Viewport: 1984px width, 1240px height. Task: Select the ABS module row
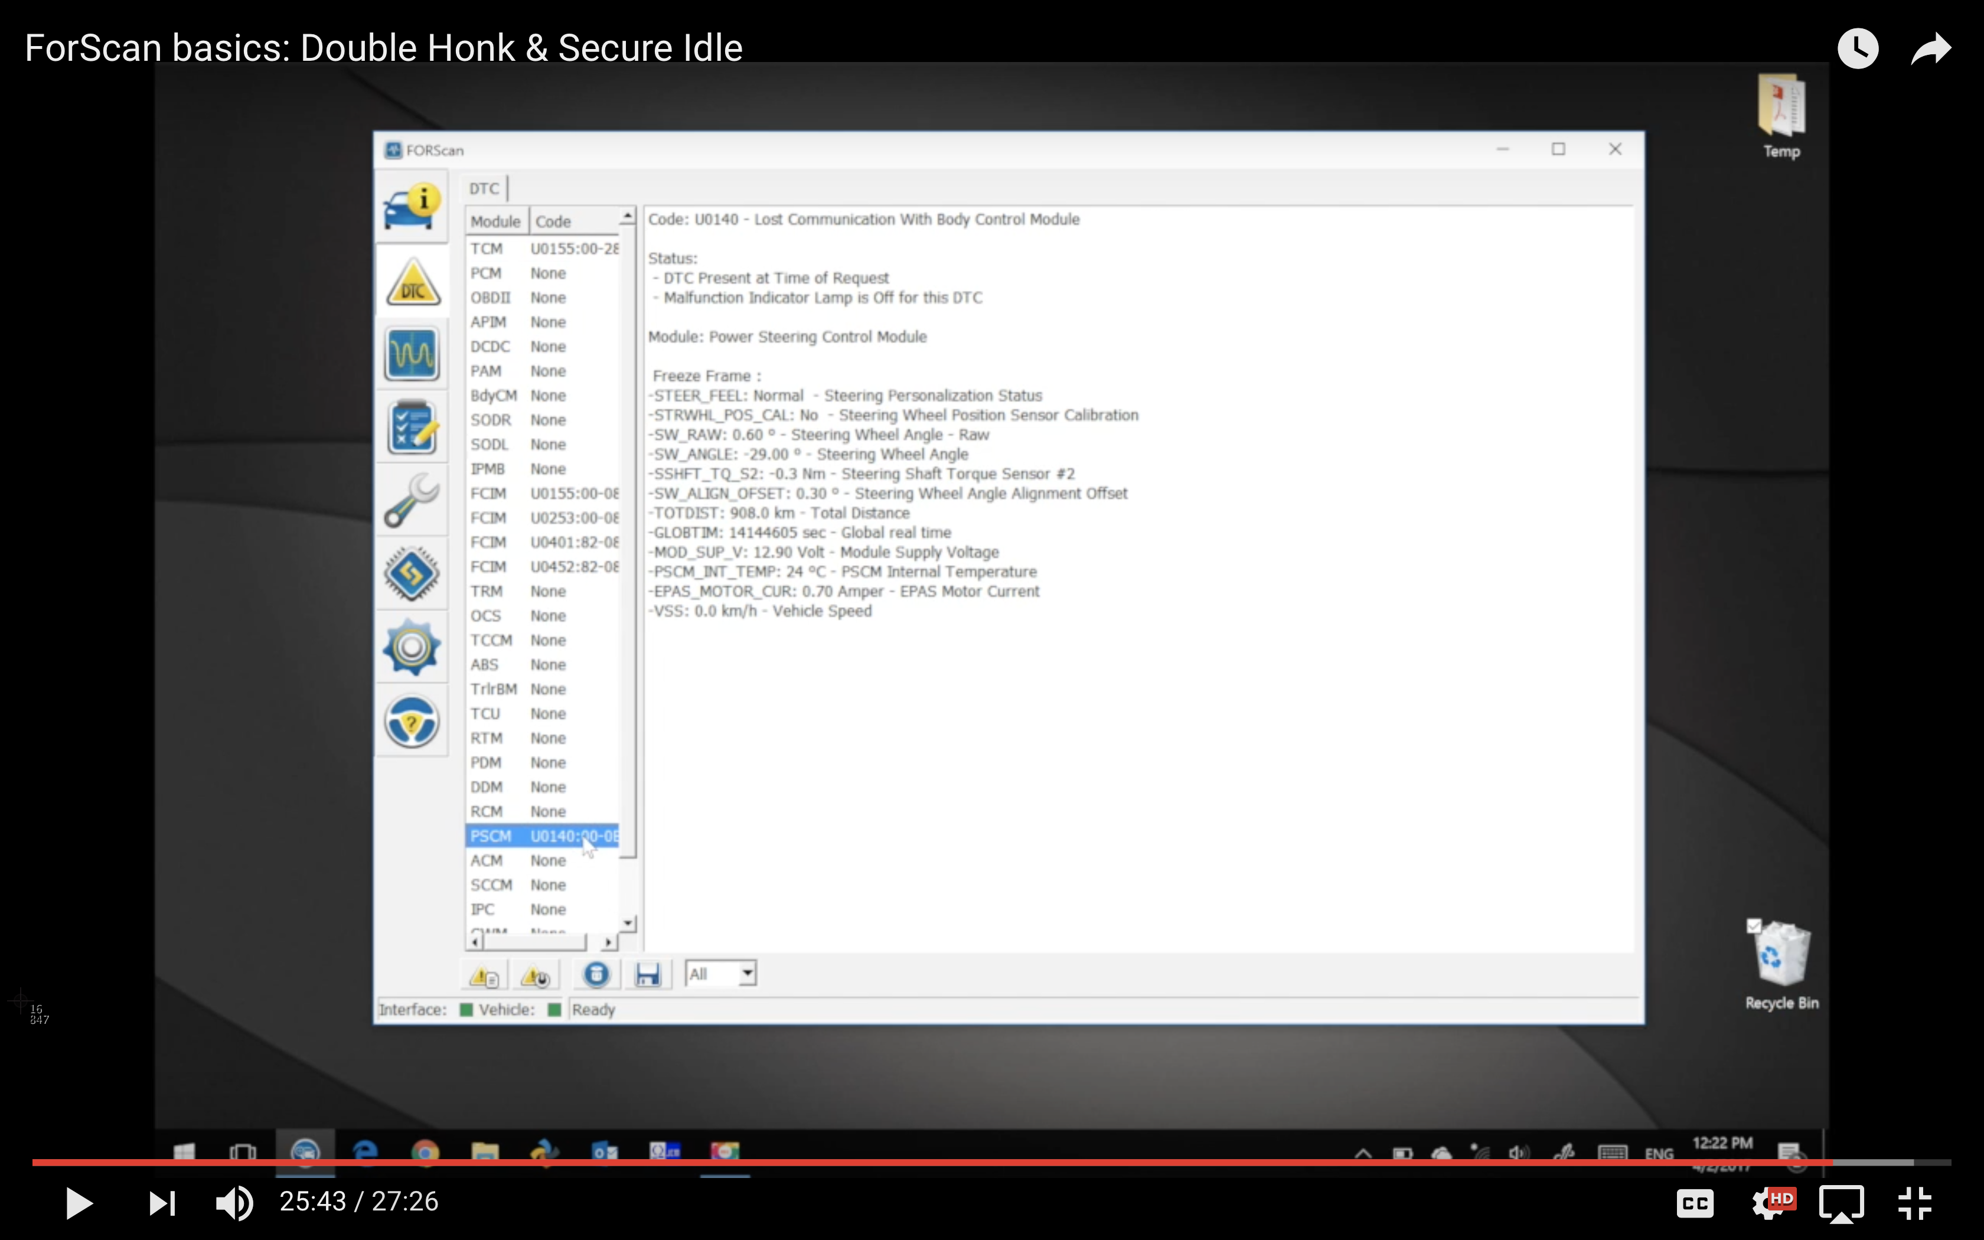click(543, 665)
